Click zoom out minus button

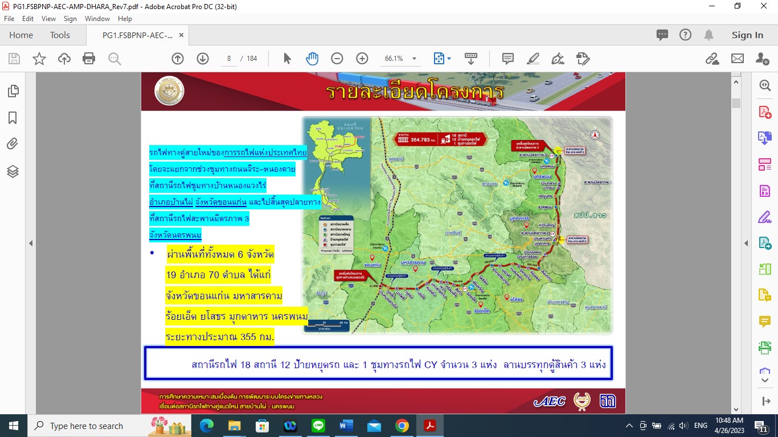(x=337, y=59)
